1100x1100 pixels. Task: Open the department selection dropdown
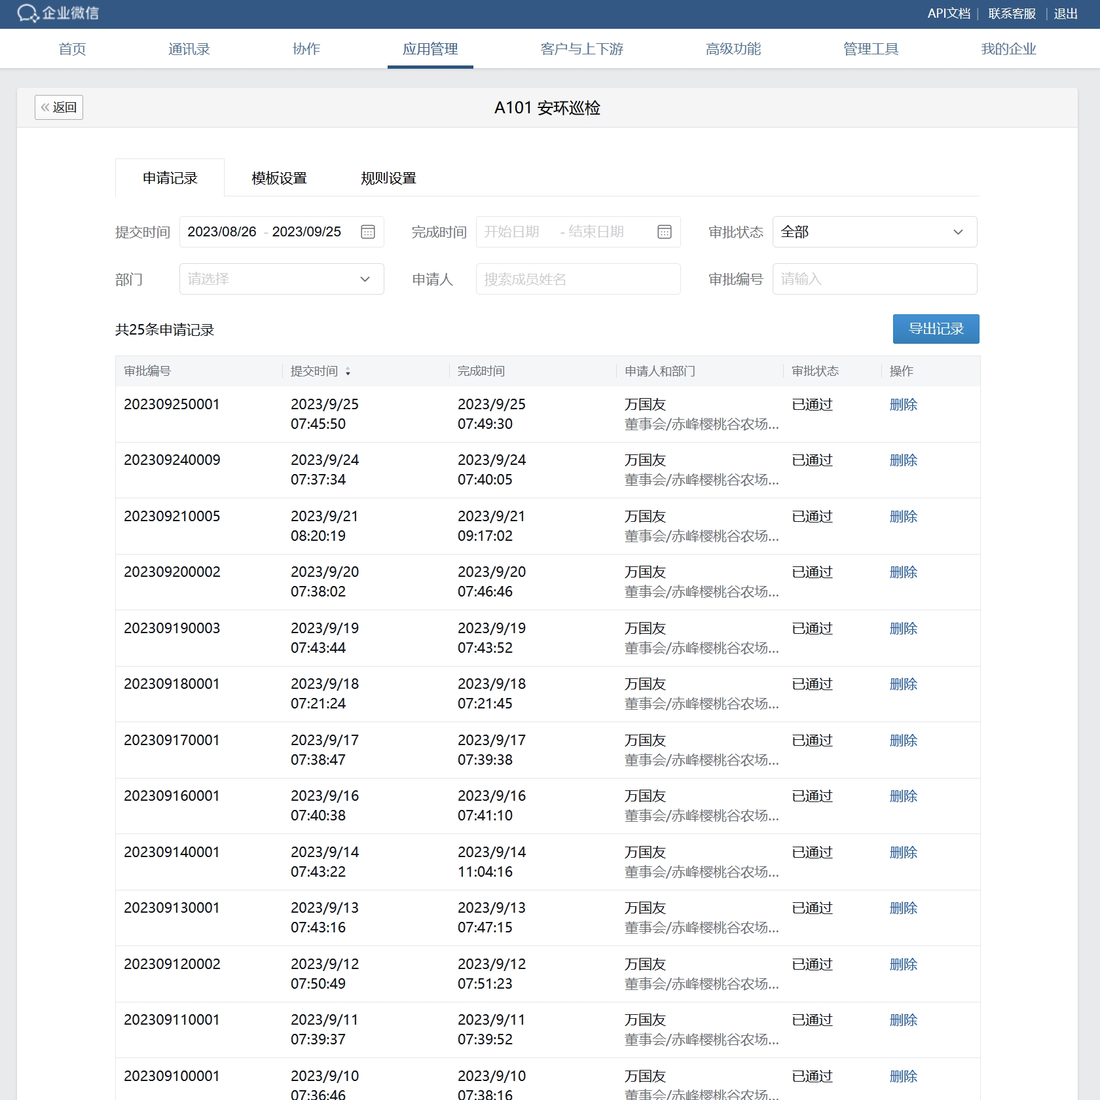pos(282,280)
